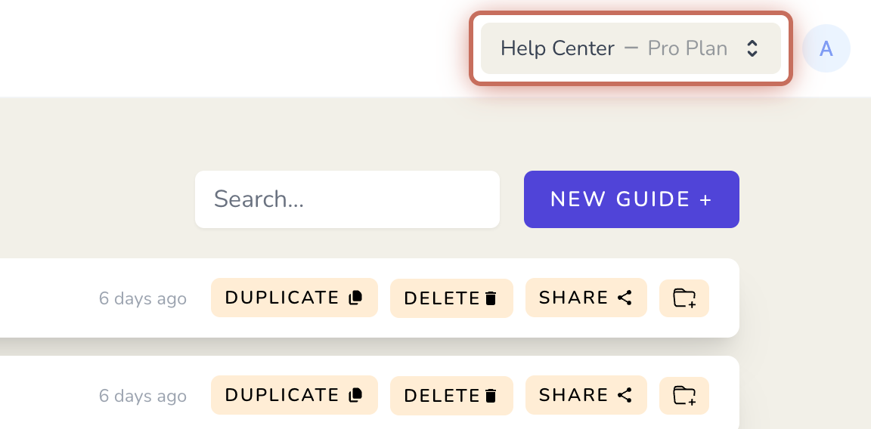
Task: Click the trash can icon in the first row
Action: 491,298
